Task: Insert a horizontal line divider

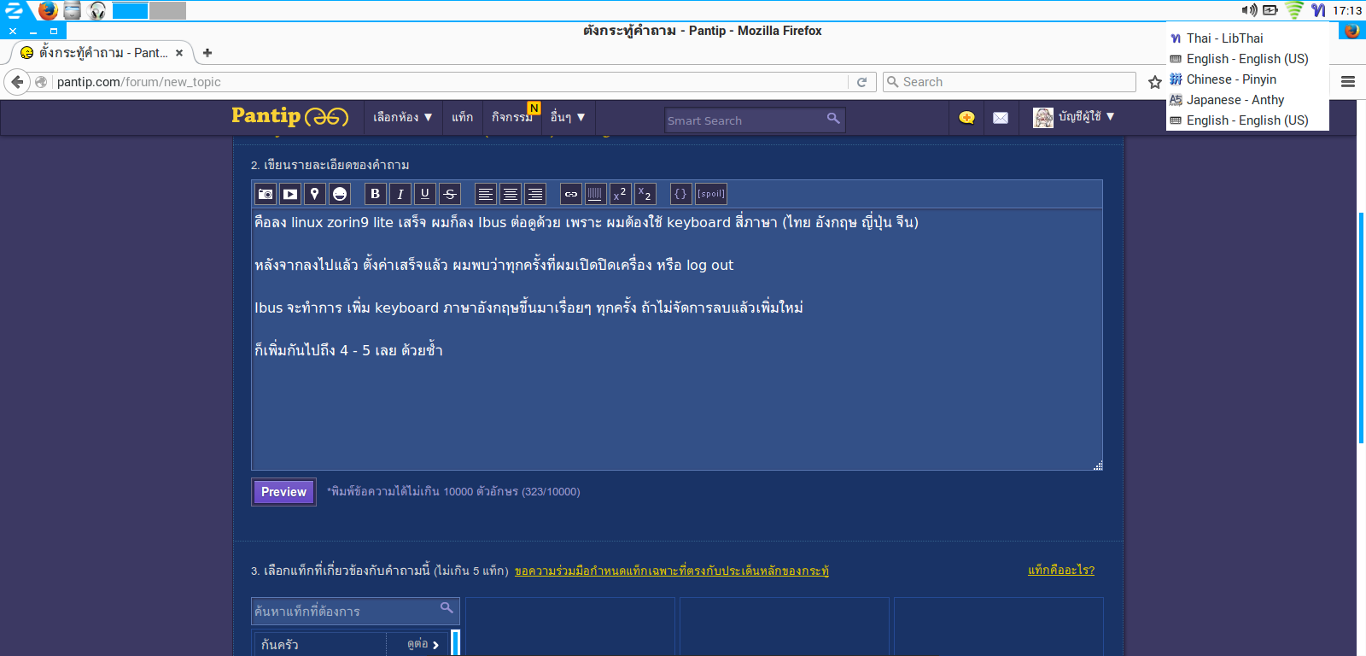Action: (596, 194)
